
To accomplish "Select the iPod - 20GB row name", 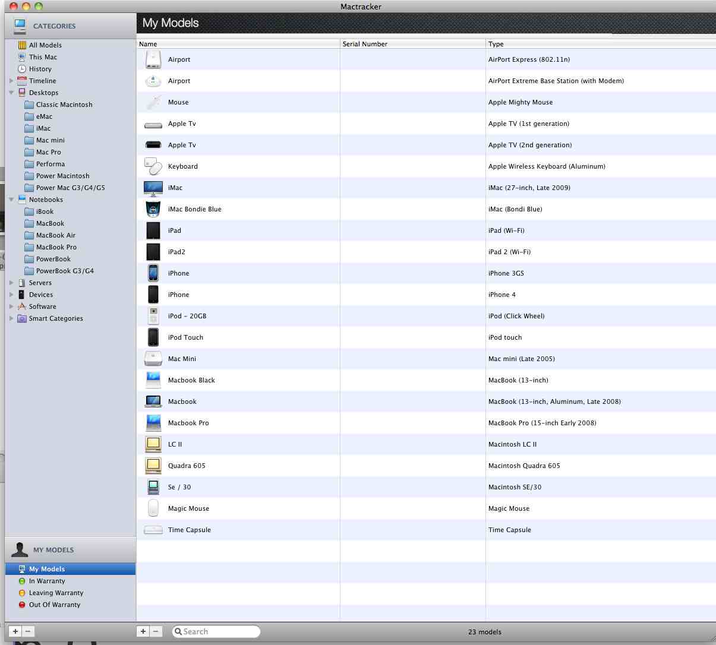I will point(187,316).
